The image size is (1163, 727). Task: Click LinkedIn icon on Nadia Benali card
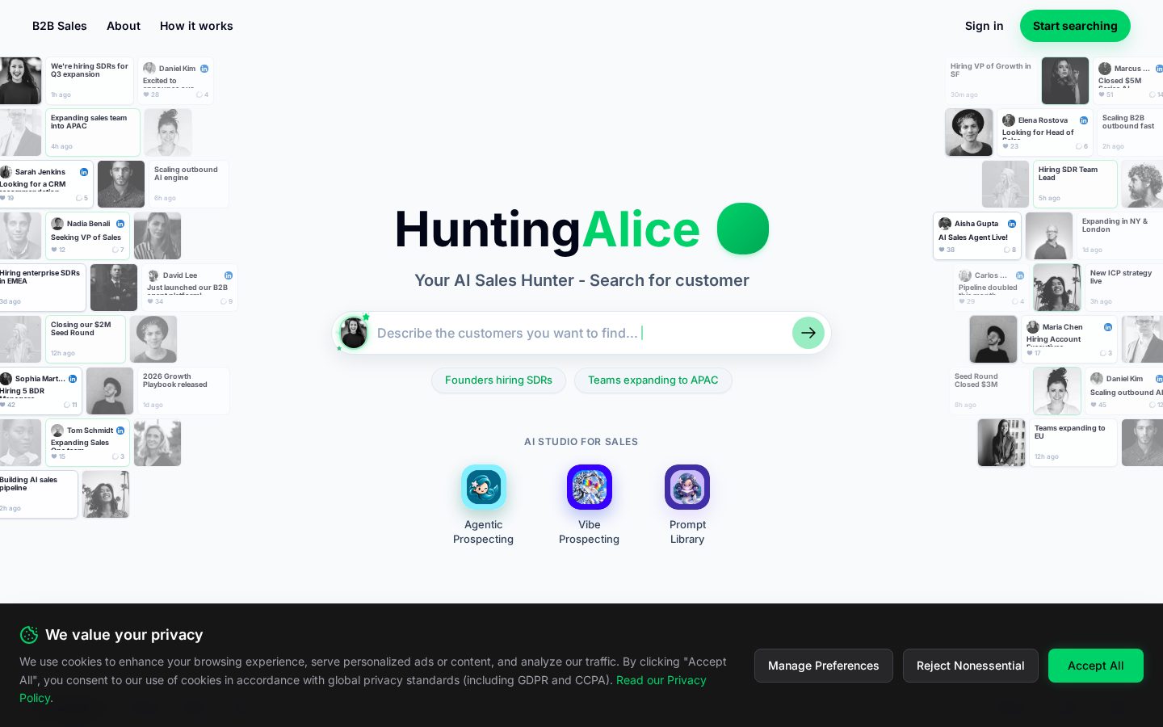pyautogui.click(x=120, y=224)
